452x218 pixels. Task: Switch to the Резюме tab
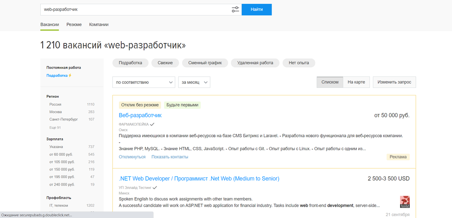pos(74,24)
